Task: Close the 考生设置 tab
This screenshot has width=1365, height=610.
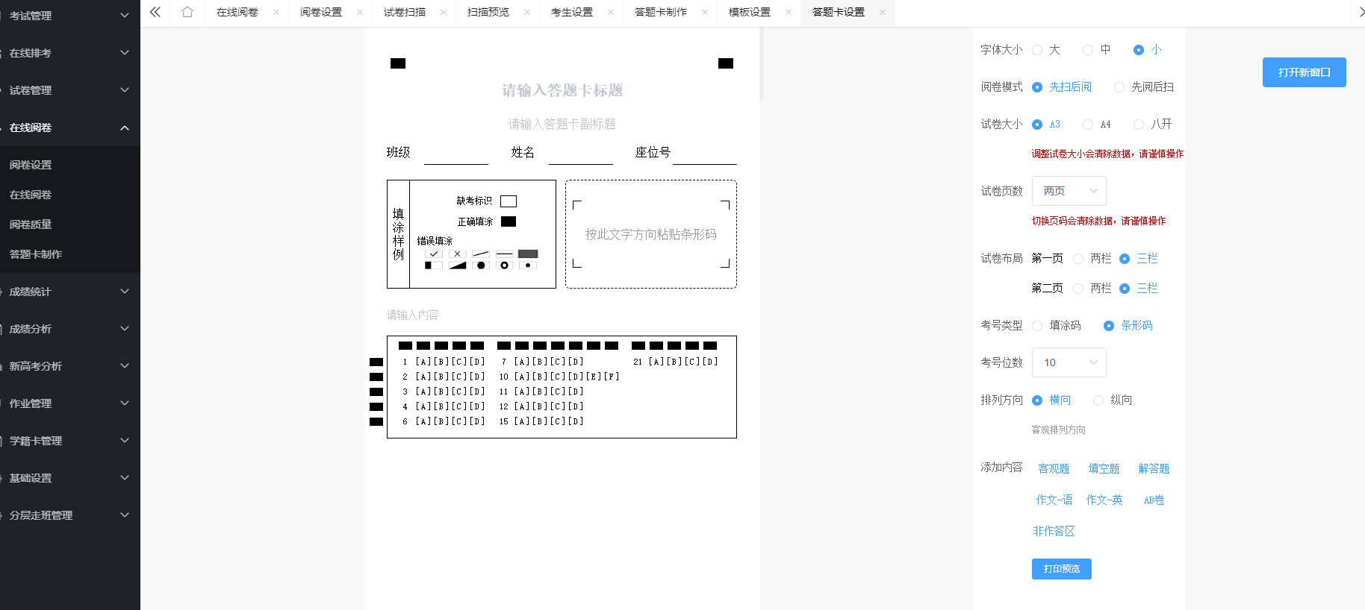Action: (x=611, y=12)
